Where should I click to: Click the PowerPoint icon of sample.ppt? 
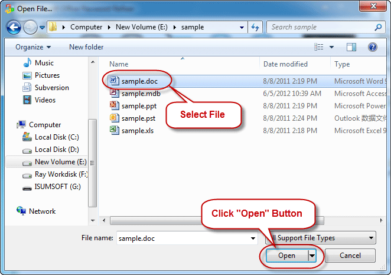(115, 105)
